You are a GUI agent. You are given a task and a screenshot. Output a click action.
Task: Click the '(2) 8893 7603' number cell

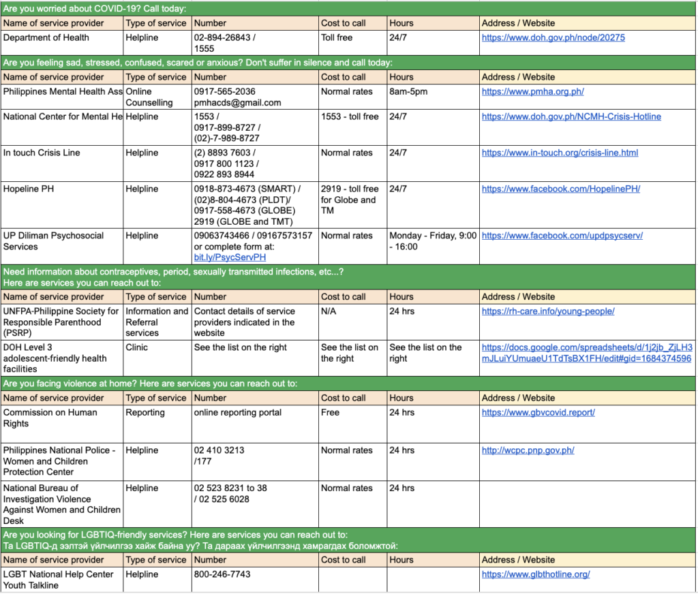click(x=255, y=163)
